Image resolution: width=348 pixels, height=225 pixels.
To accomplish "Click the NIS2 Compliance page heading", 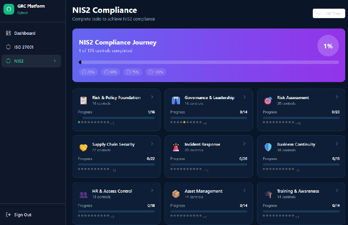I will [104, 10].
